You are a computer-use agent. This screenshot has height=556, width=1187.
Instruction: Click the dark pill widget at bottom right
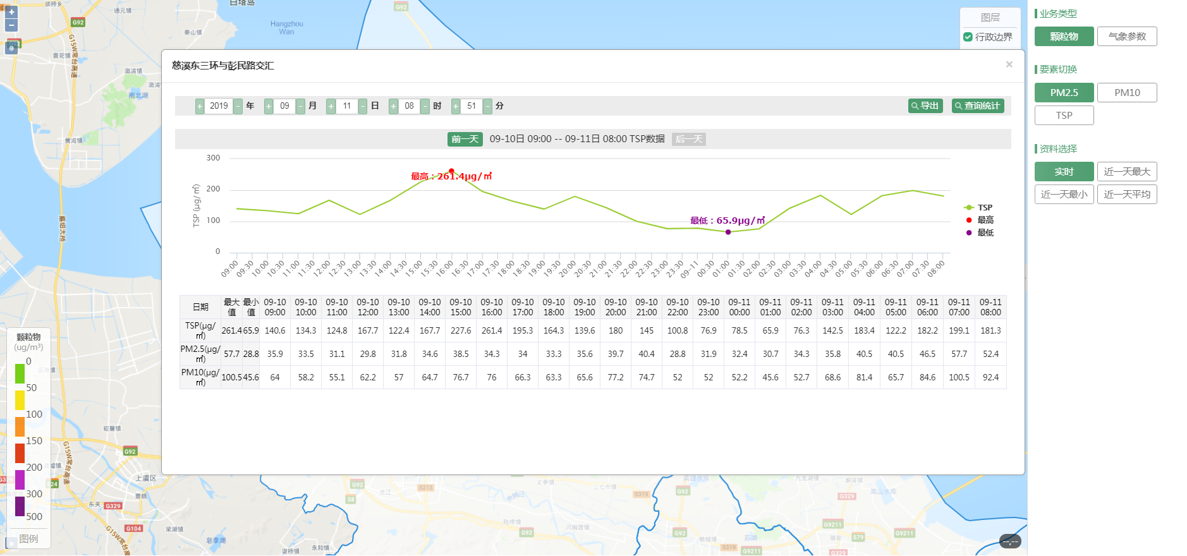click(x=1010, y=541)
